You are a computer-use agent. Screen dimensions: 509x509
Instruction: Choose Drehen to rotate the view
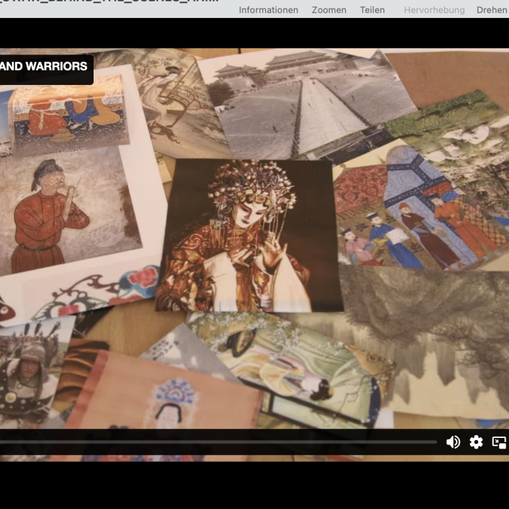(492, 10)
